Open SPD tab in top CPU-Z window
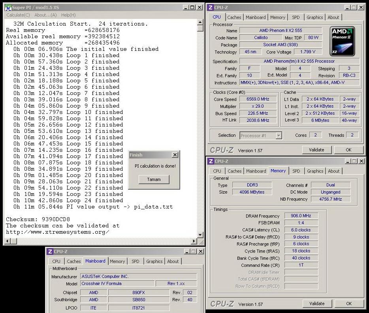369x313 pixels. pyautogui.click(x=296, y=17)
